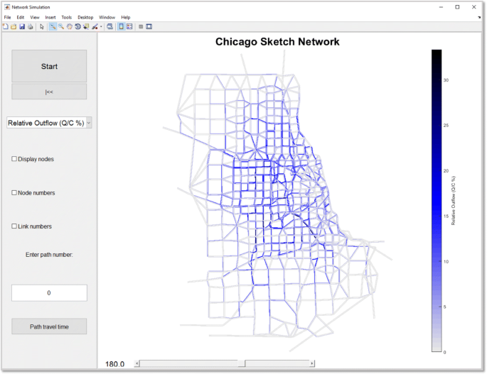Click the Relative Outflow colorbar
This screenshot has width=487, height=374.
point(437,201)
